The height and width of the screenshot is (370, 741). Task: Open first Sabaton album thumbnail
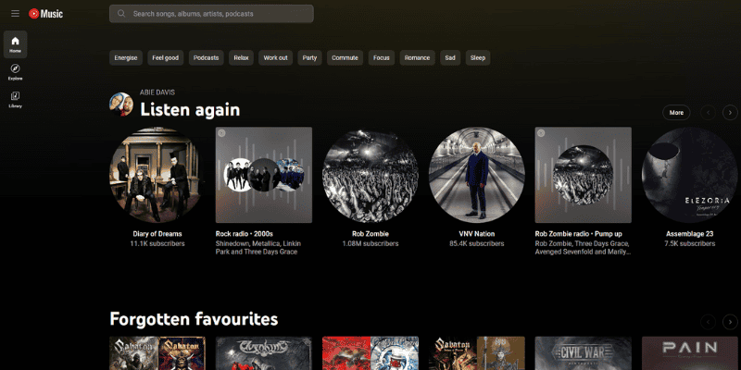point(157,353)
